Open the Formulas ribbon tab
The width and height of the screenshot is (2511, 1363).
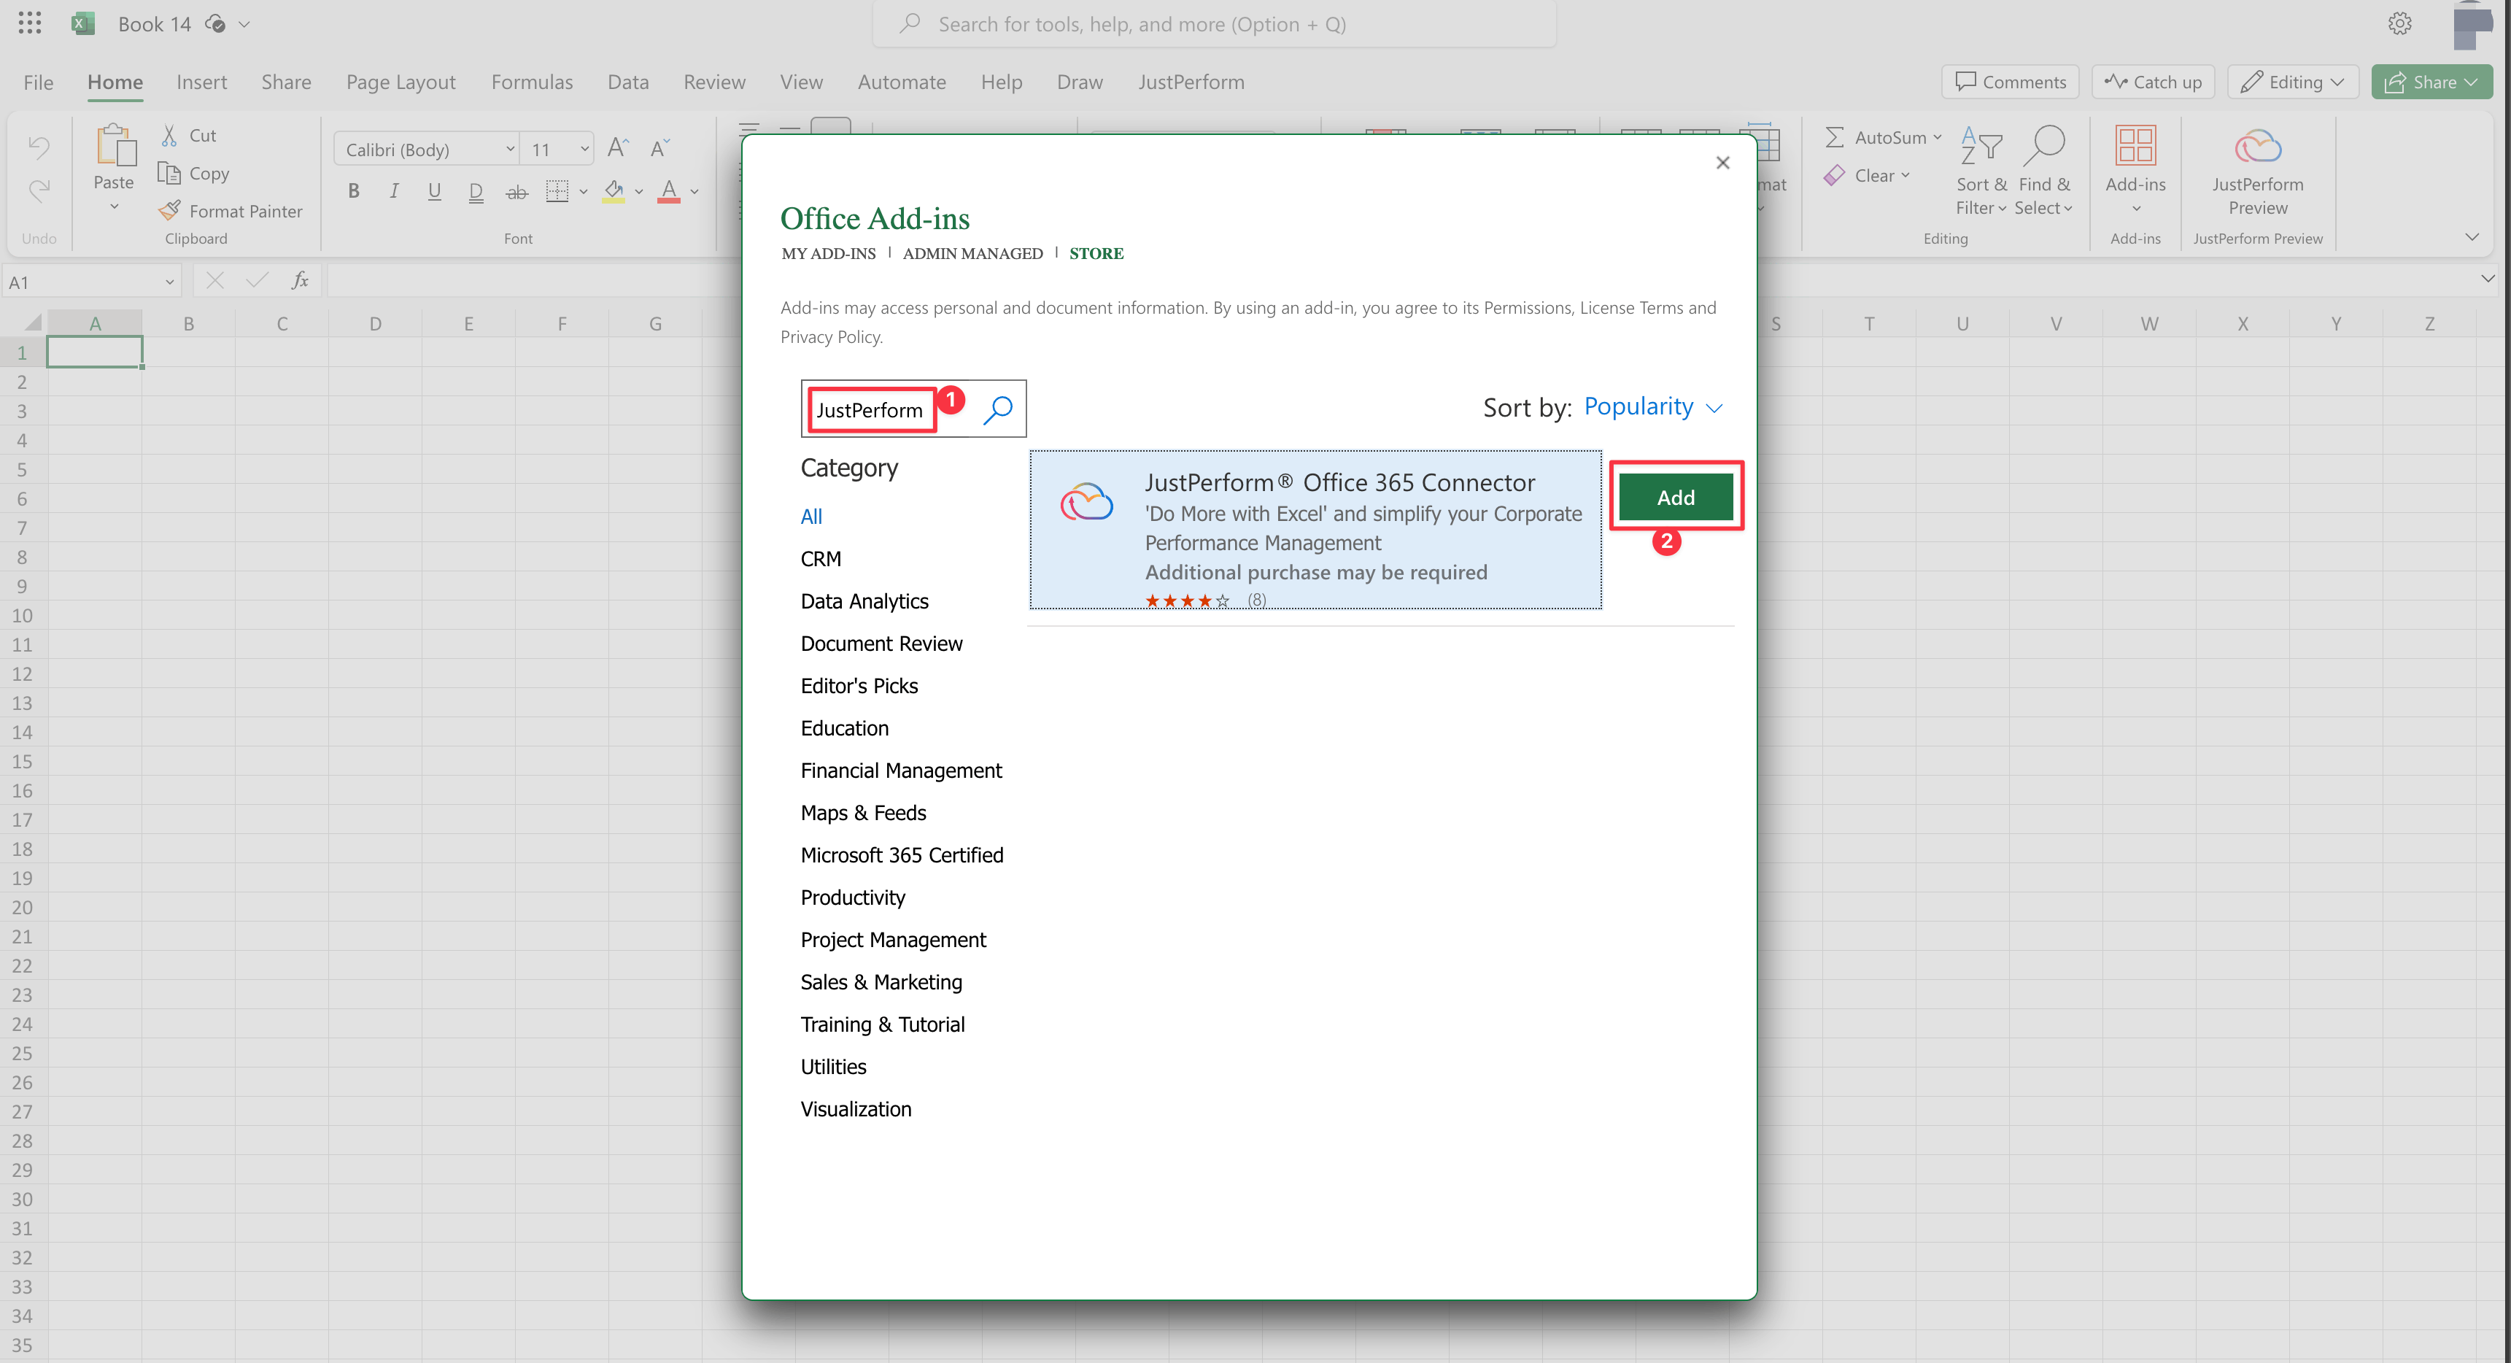531,82
